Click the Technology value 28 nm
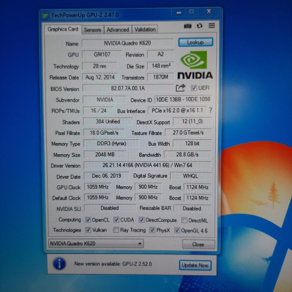 pyautogui.click(x=100, y=66)
